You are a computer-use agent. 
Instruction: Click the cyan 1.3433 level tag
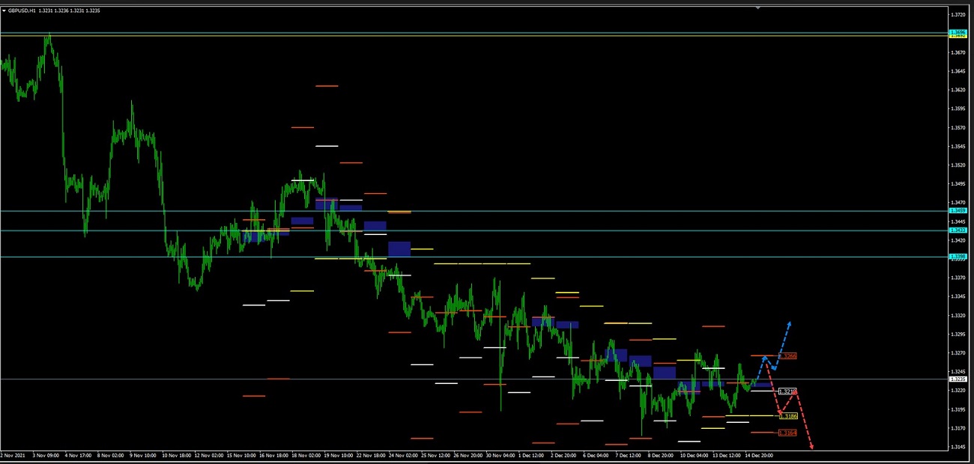click(x=958, y=231)
